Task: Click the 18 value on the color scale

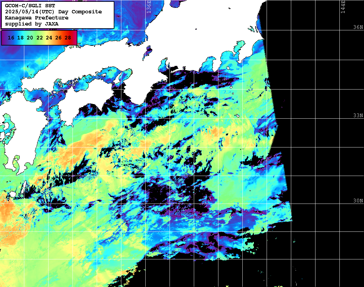Action: pyautogui.click(x=20, y=38)
